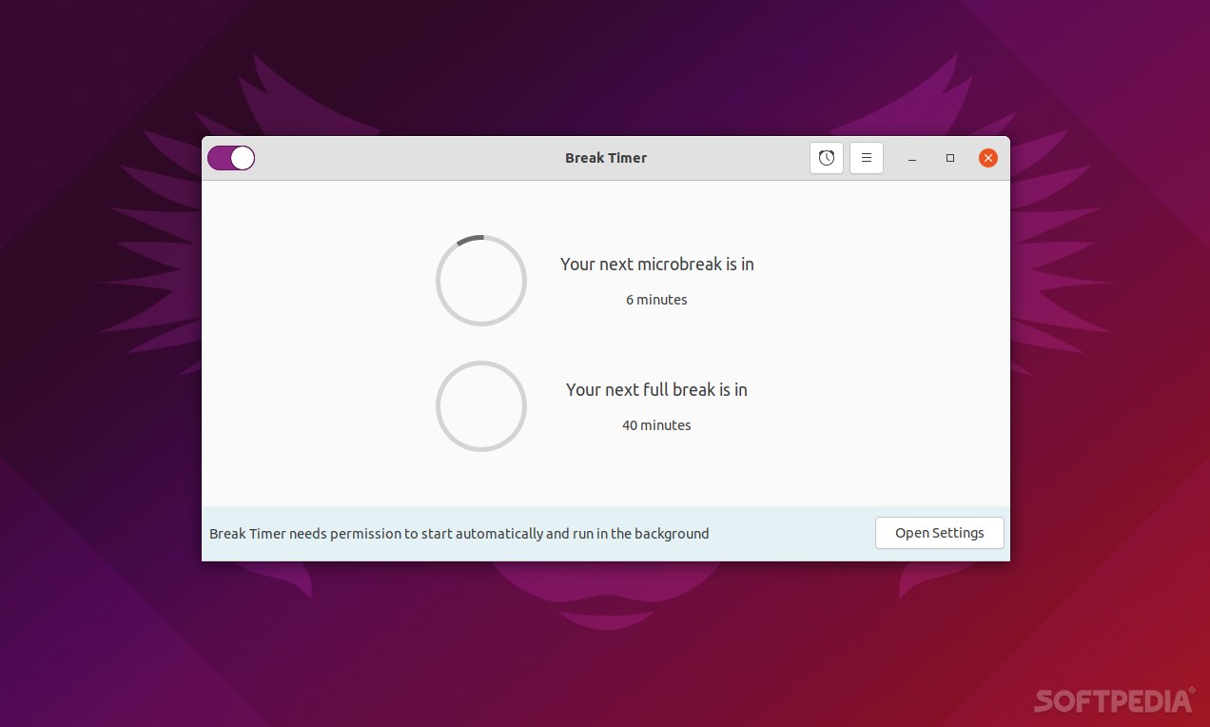Click the Open Settings button
The height and width of the screenshot is (727, 1210).
939,533
